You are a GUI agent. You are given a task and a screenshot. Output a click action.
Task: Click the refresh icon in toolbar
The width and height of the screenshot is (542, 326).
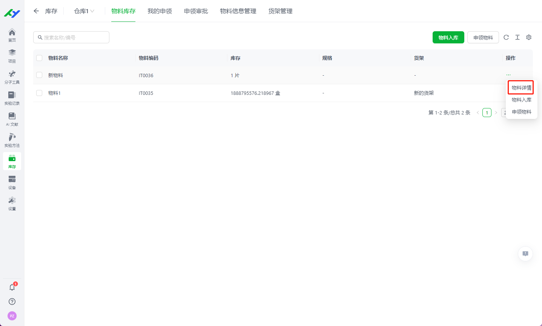click(506, 37)
